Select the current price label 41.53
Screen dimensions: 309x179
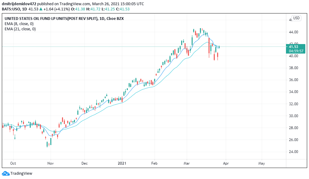point(293,47)
